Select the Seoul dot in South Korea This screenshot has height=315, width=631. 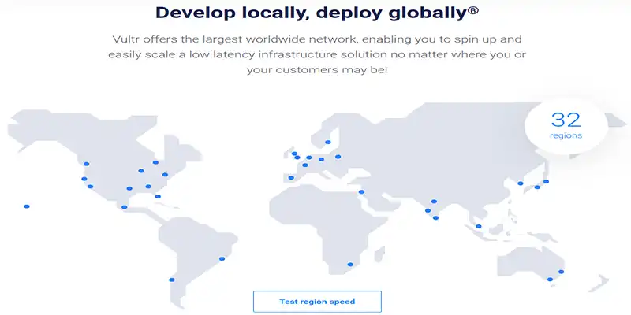click(521, 183)
